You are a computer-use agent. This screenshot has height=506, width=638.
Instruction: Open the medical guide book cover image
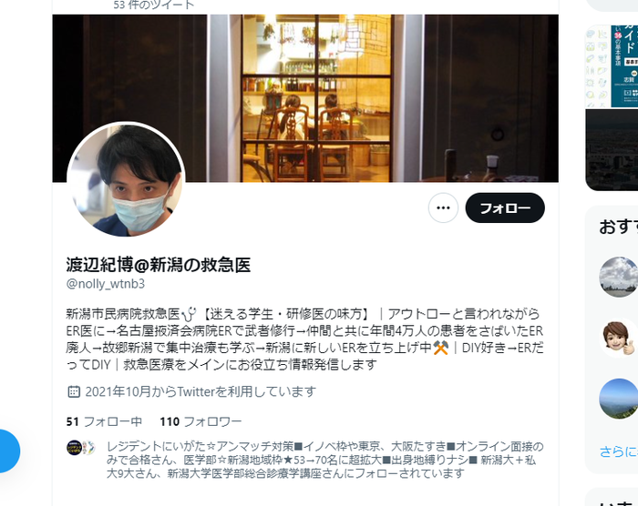tap(612, 66)
